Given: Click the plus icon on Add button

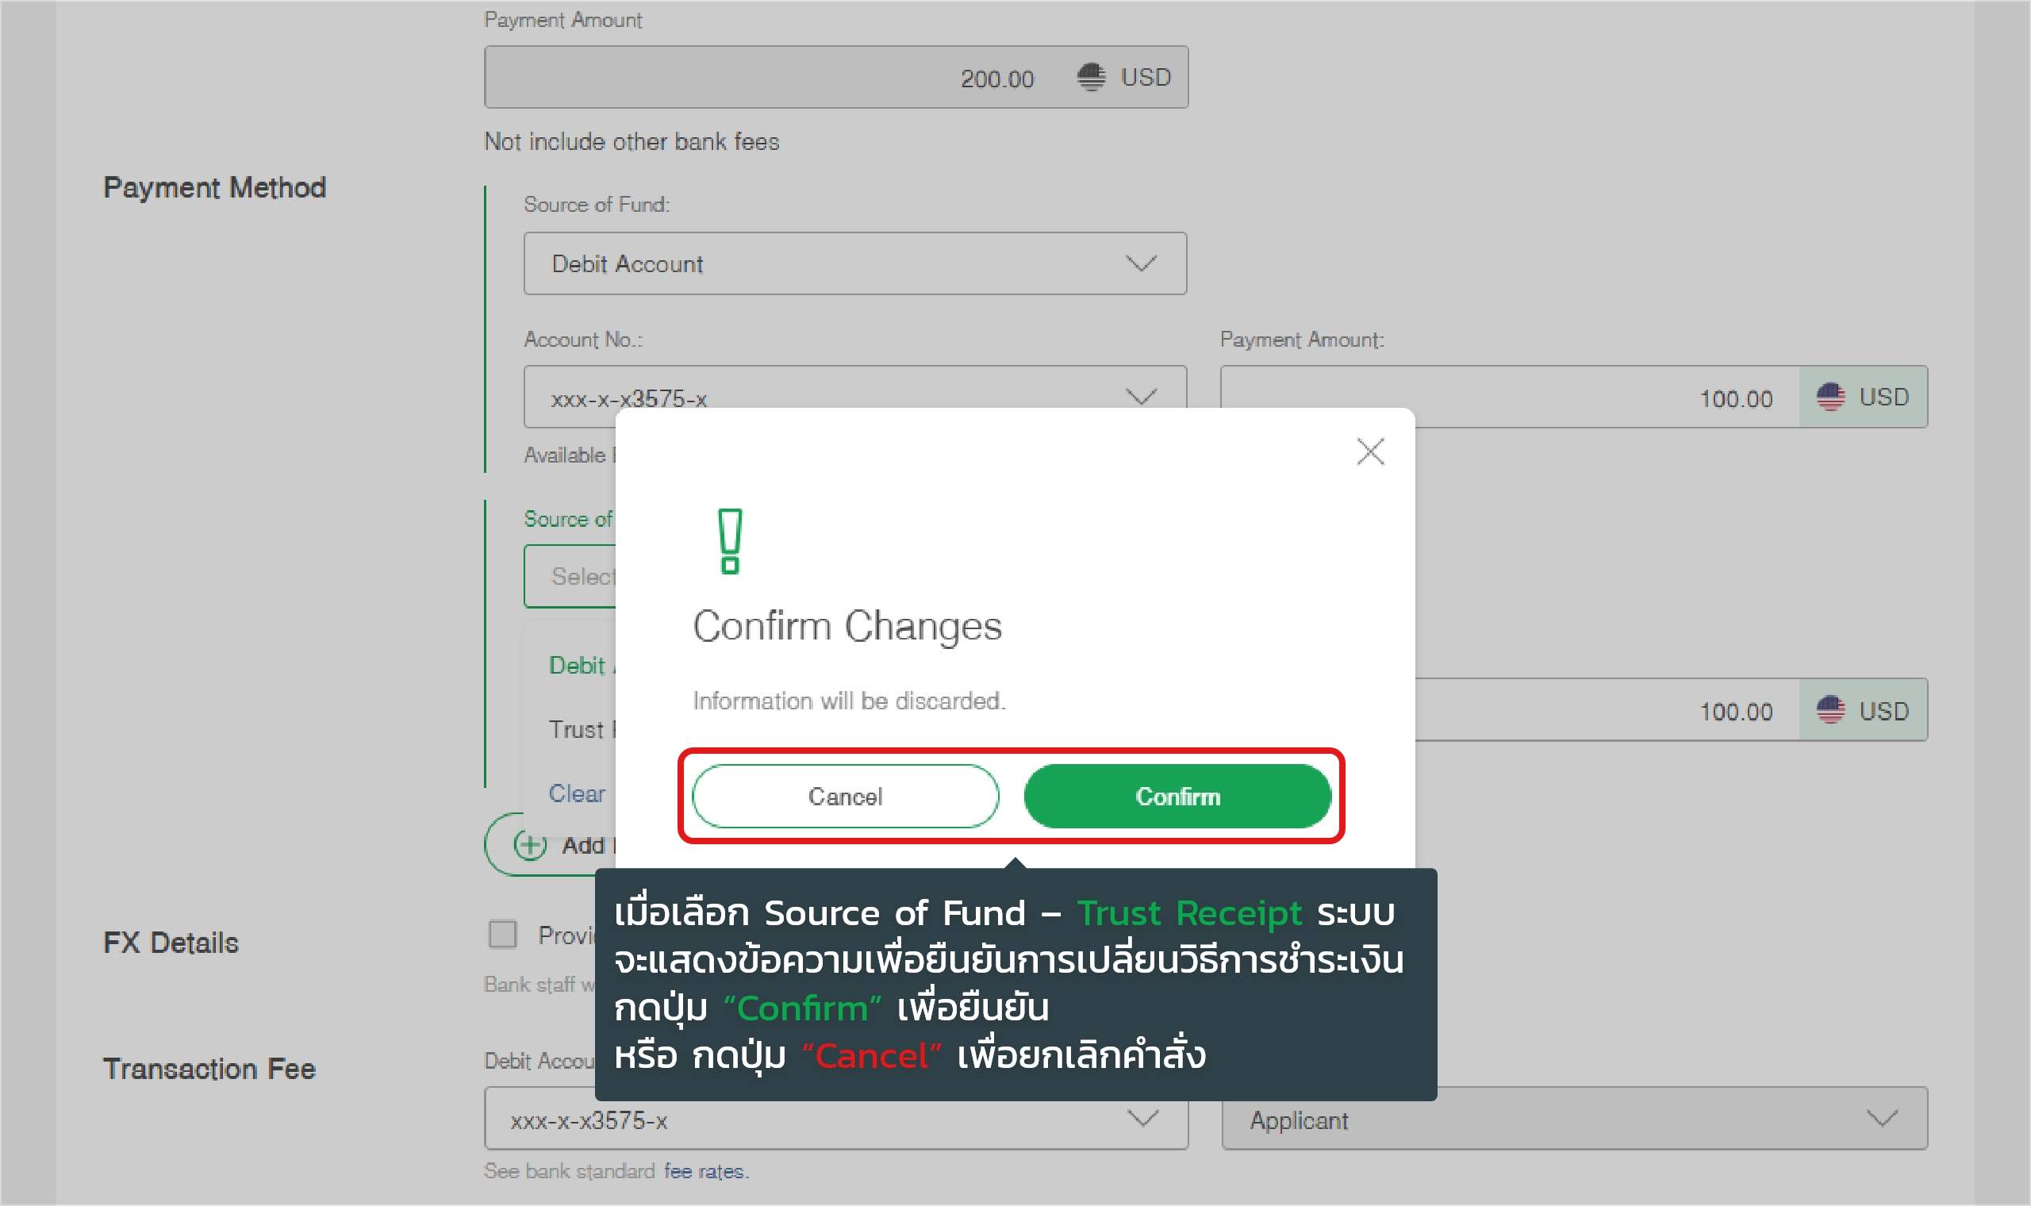Looking at the screenshot, I should coord(530,845).
